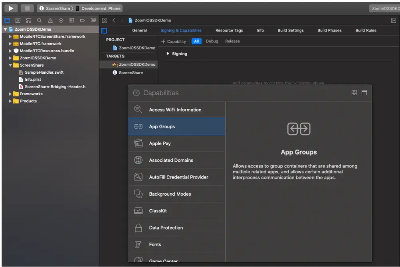Collapse the ScreenShare folder

(10, 65)
